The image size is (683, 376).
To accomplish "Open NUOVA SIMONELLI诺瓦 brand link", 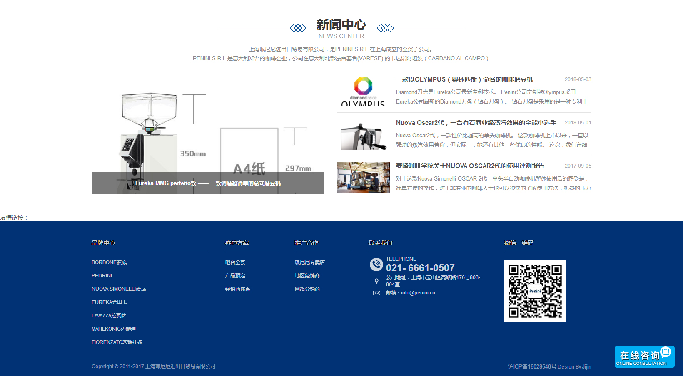I will point(119,289).
